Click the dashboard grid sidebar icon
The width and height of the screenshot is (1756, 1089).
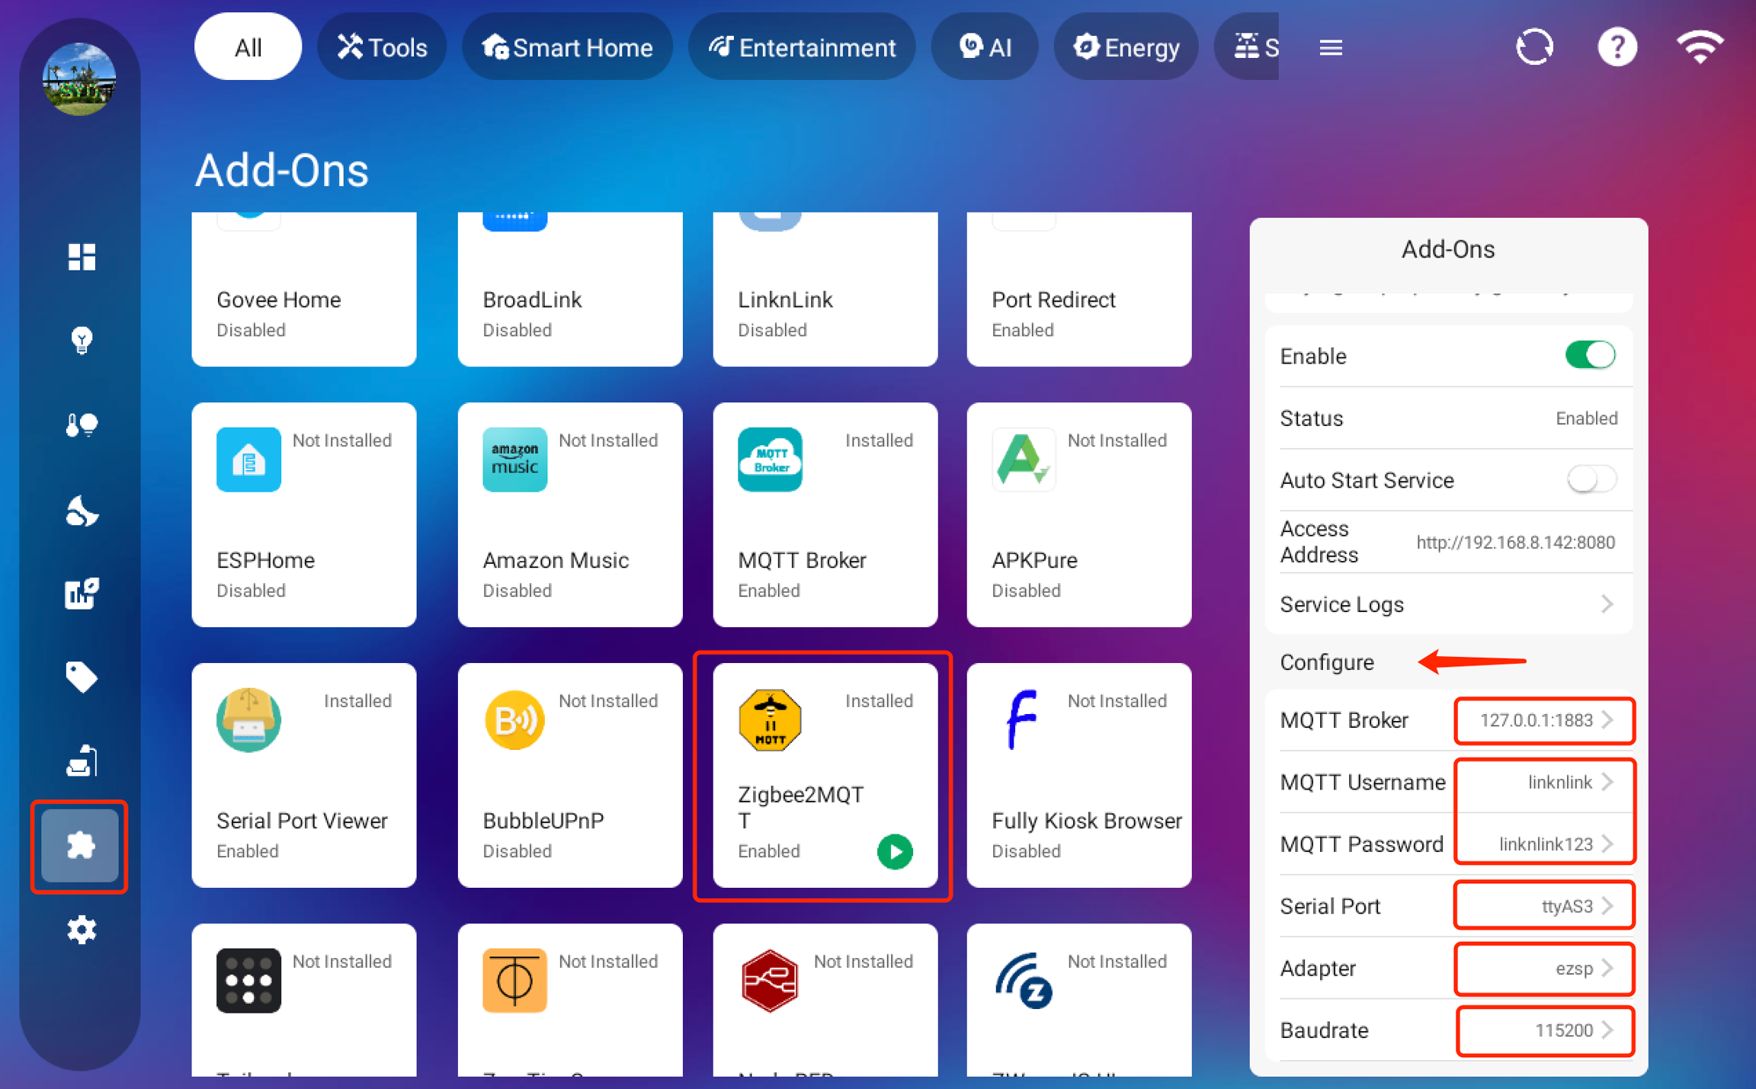tap(81, 257)
